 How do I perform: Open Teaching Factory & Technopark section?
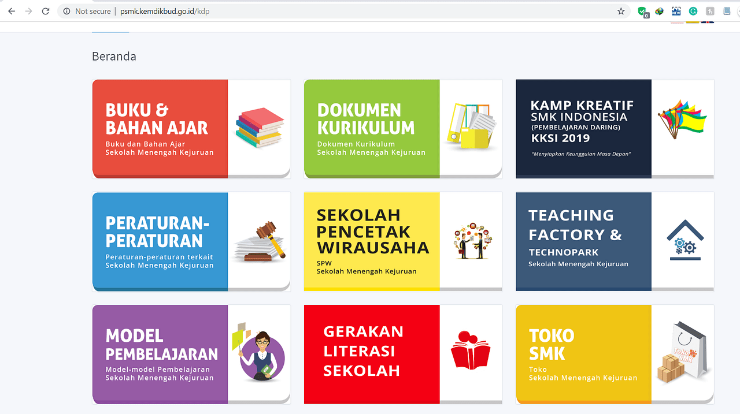pos(615,241)
